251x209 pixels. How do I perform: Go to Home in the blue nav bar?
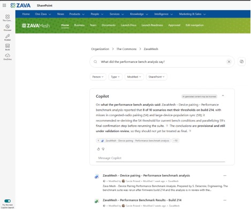click(26, 14)
